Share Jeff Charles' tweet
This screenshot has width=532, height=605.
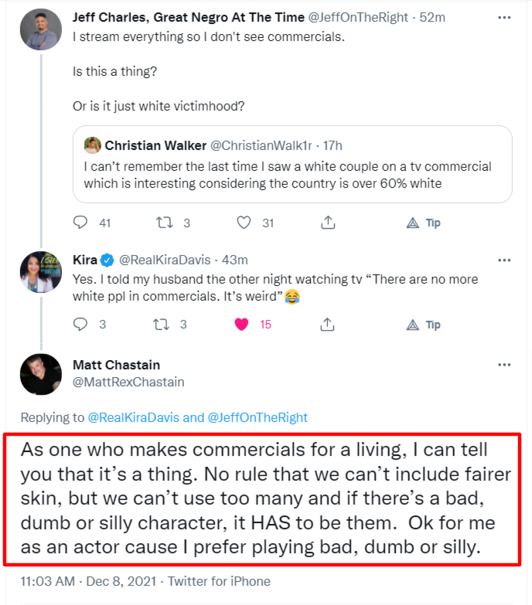(328, 223)
